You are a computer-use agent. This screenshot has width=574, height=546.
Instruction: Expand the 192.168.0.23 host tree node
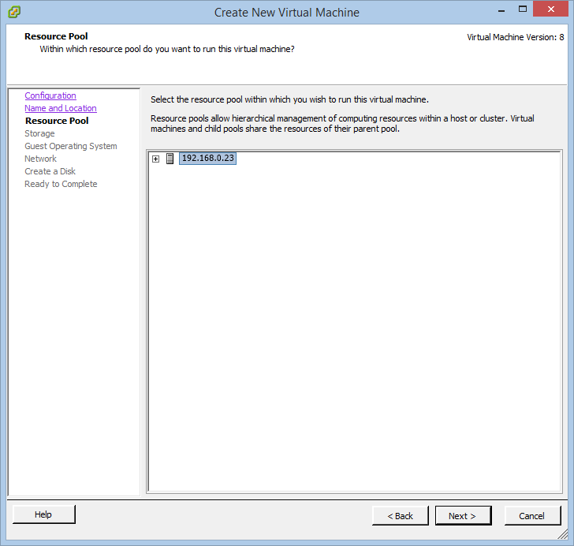click(156, 159)
